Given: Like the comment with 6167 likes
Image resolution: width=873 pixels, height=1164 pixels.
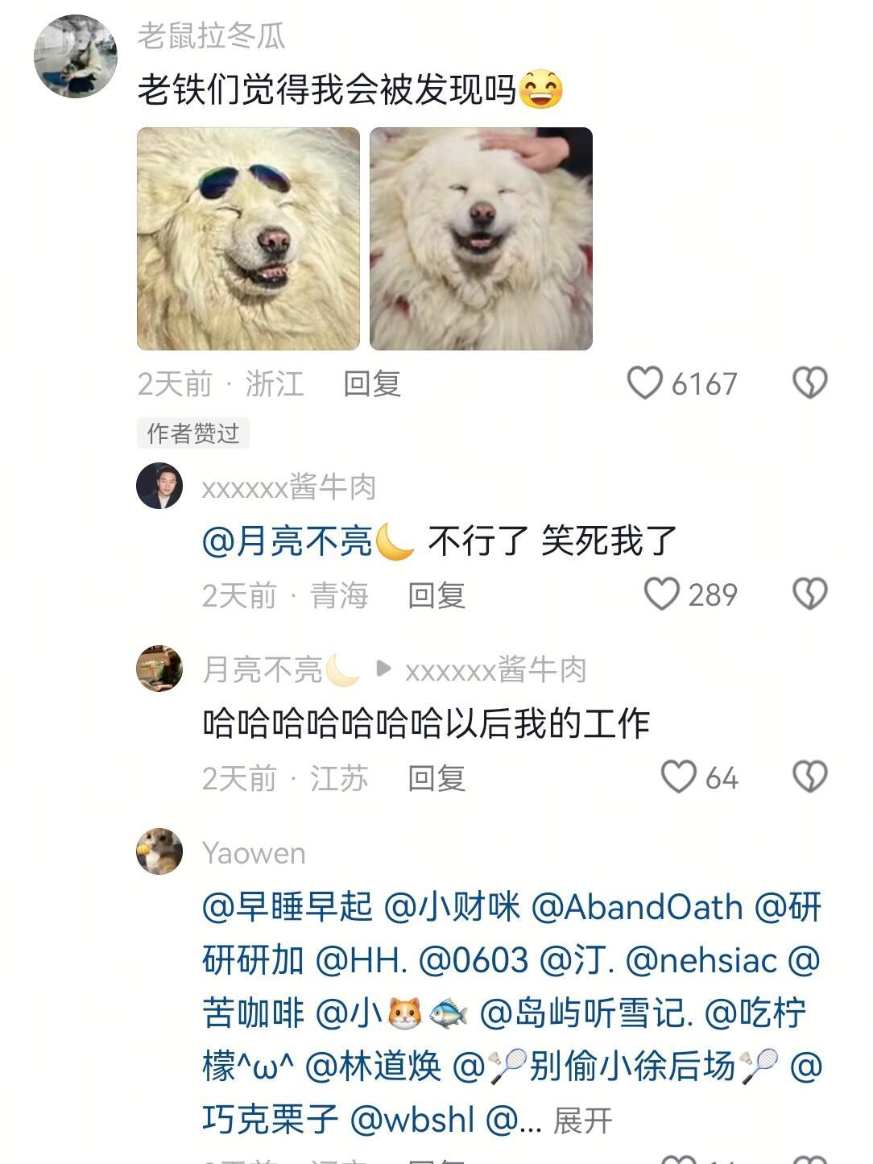Looking at the screenshot, I should pyautogui.click(x=644, y=383).
